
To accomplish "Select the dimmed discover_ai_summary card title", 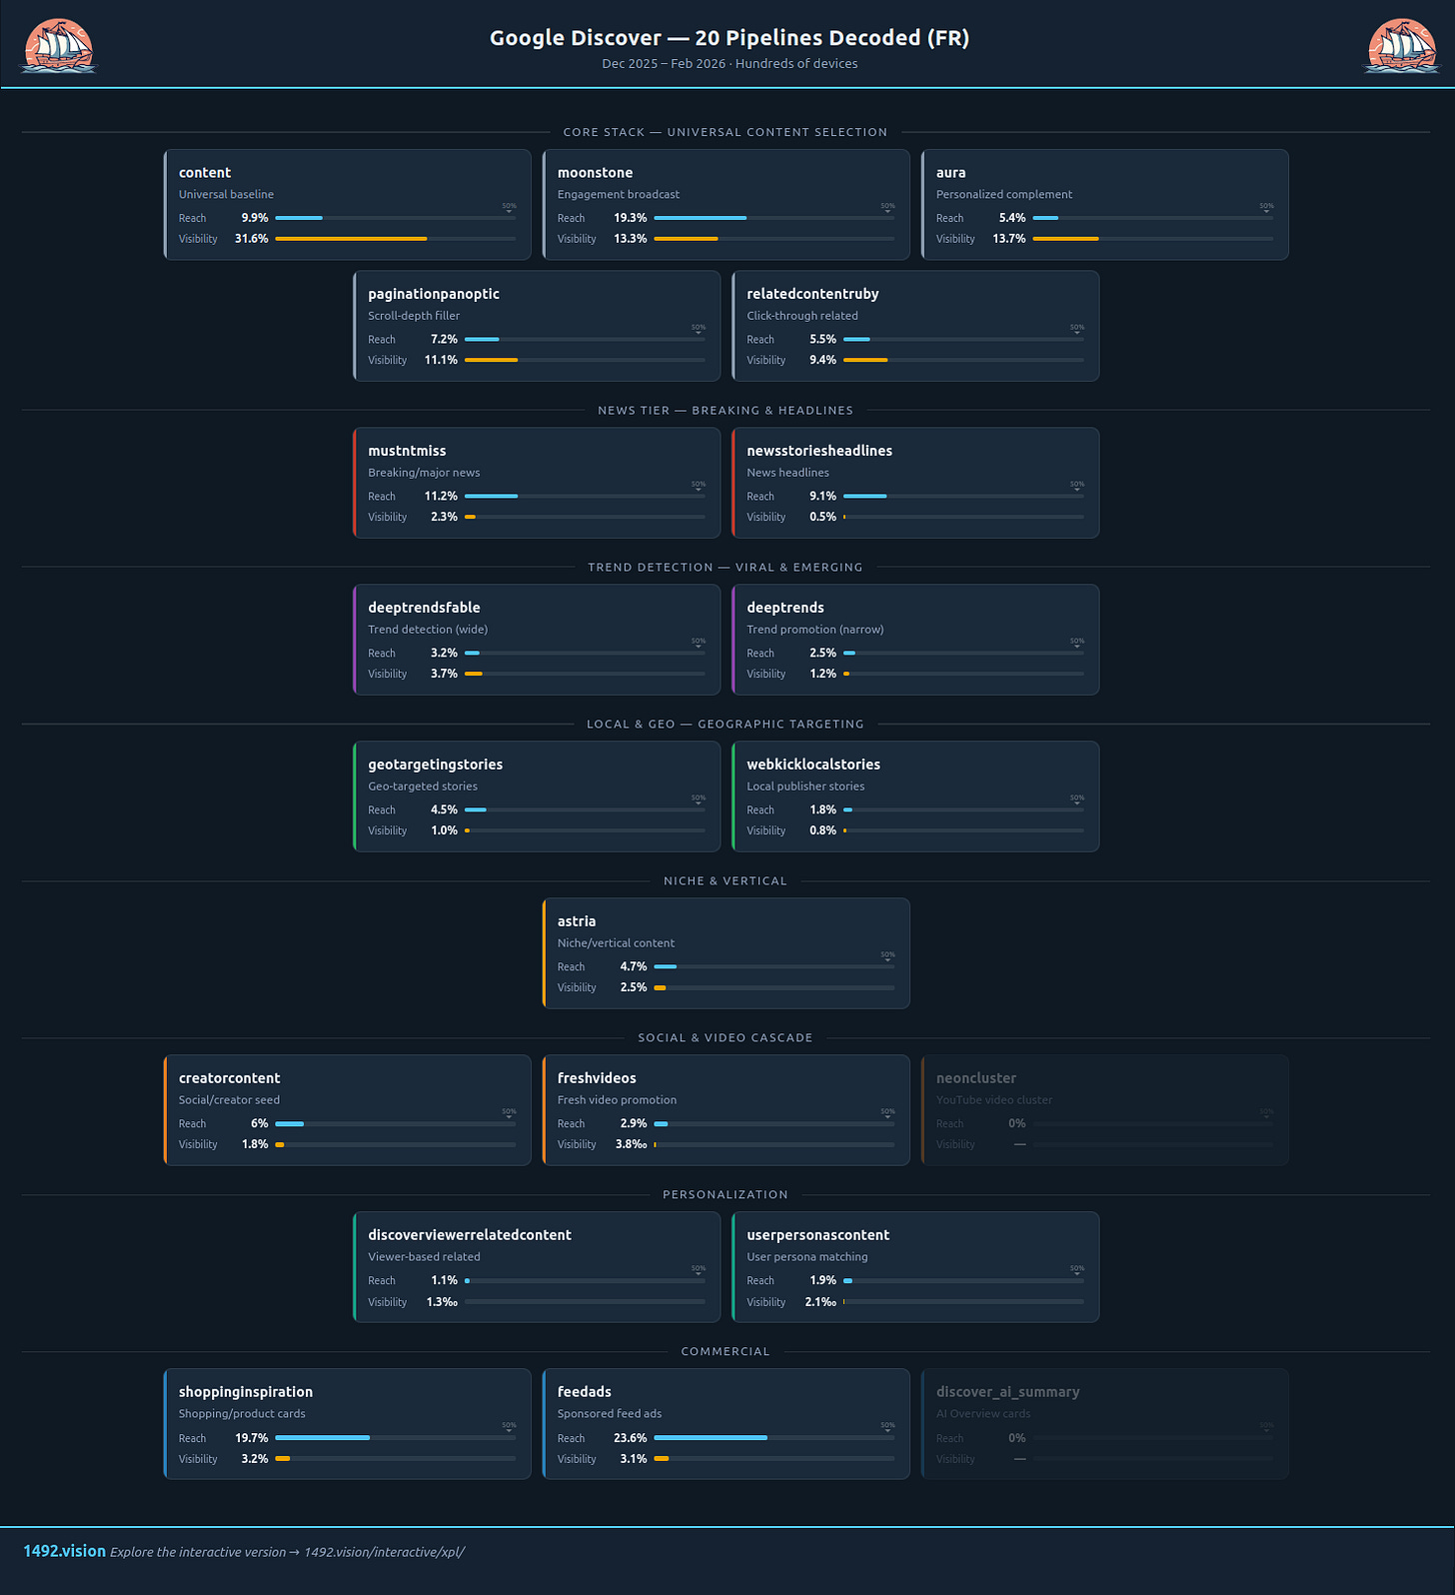I will (1007, 1392).
